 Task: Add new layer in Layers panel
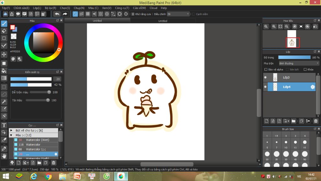click(266, 121)
